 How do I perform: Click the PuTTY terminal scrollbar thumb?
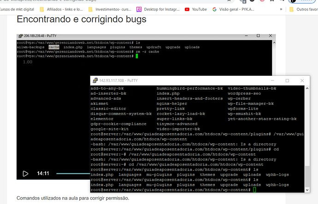click(x=307, y=176)
